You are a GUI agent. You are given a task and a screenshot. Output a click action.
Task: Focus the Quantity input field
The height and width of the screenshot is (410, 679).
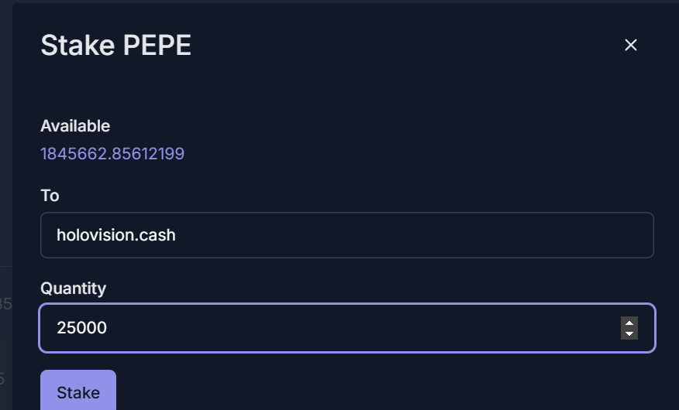346,328
